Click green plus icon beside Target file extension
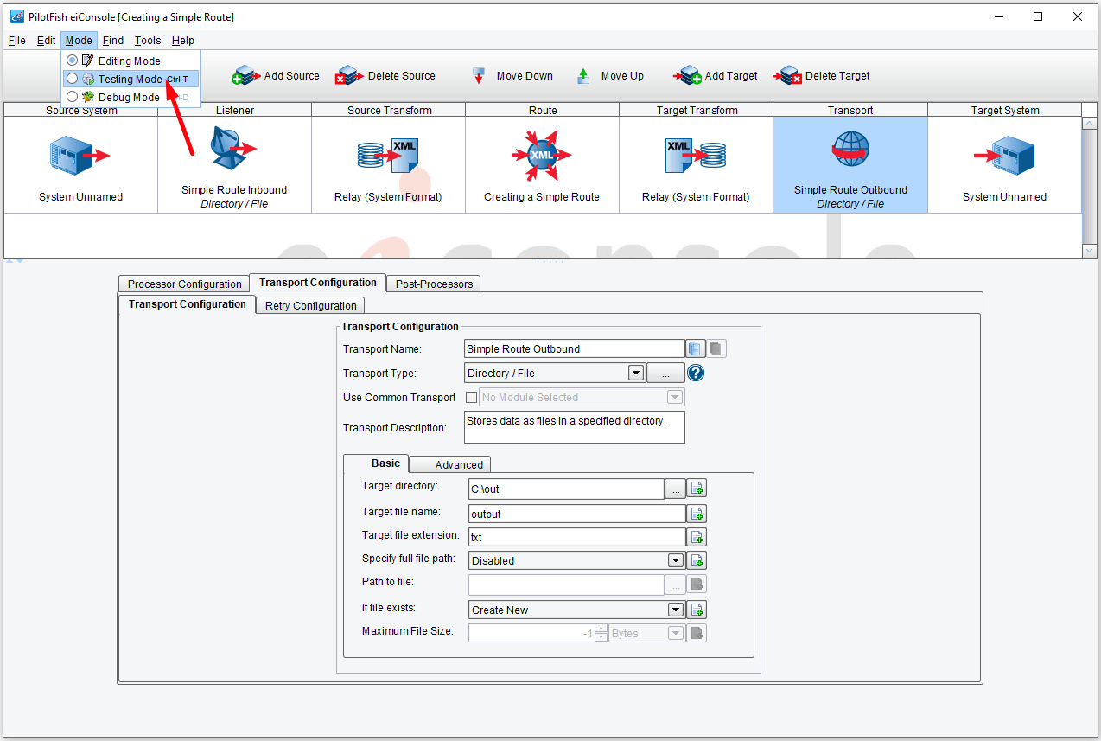Image resolution: width=1101 pixels, height=741 pixels. [x=697, y=537]
